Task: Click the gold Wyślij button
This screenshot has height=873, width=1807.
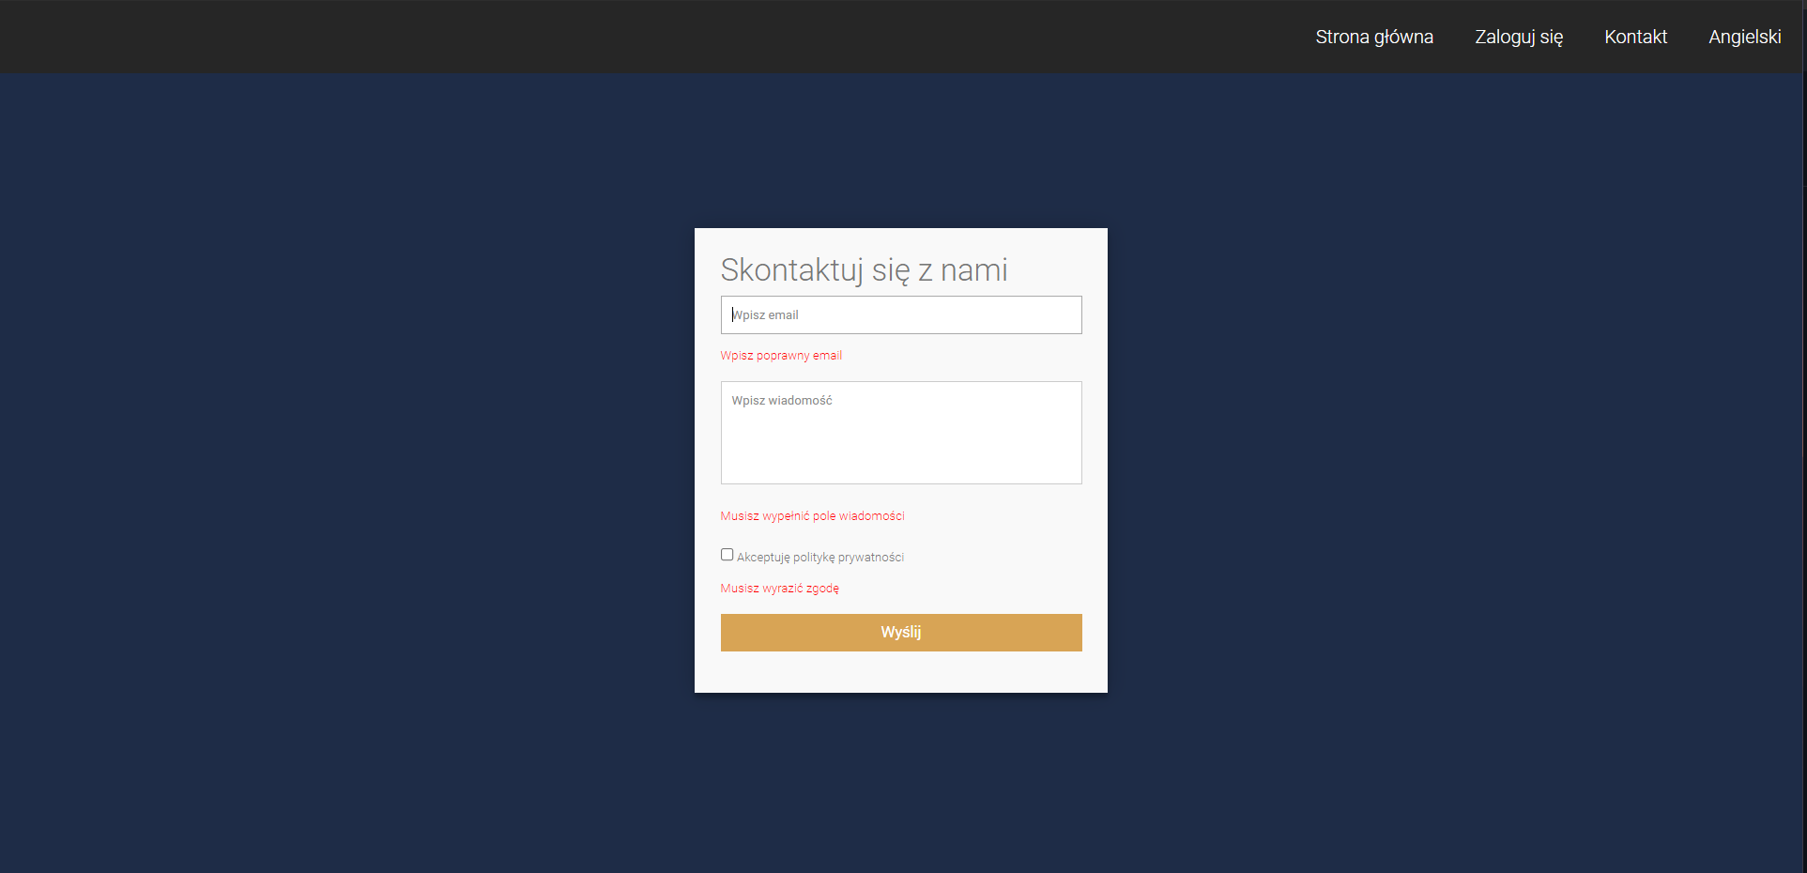Action: tap(900, 632)
